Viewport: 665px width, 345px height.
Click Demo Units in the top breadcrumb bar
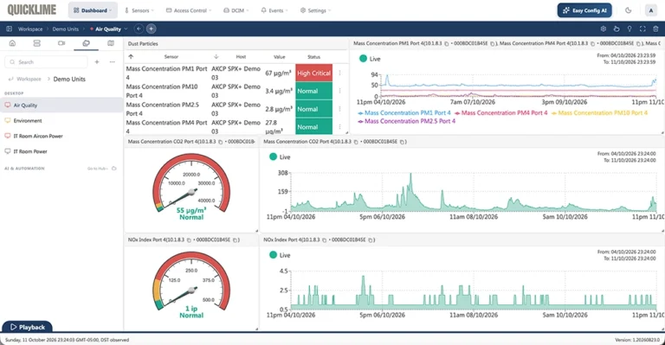66,29
